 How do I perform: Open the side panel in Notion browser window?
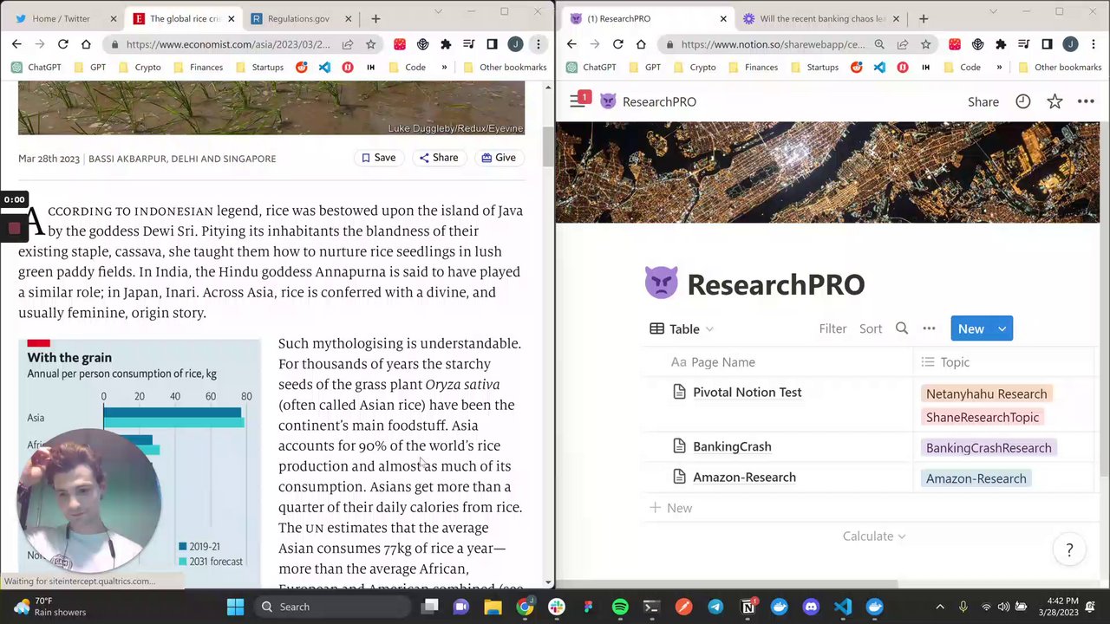pyautogui.click(x=1047, y=44)
